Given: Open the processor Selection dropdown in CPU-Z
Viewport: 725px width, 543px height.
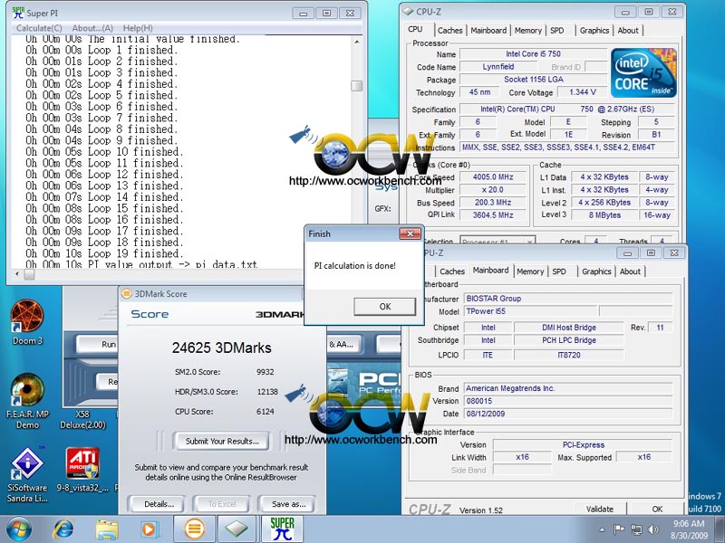Looking at the screenshot, I should [498, 240].
